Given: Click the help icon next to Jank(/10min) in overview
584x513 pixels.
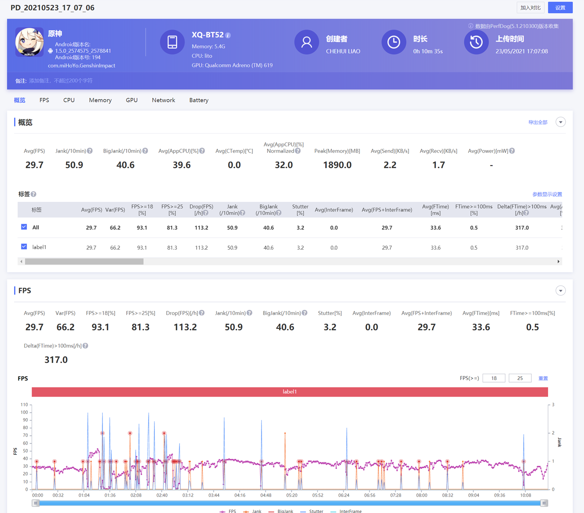Looking at the screenshot, I should (x=90, y=151).
